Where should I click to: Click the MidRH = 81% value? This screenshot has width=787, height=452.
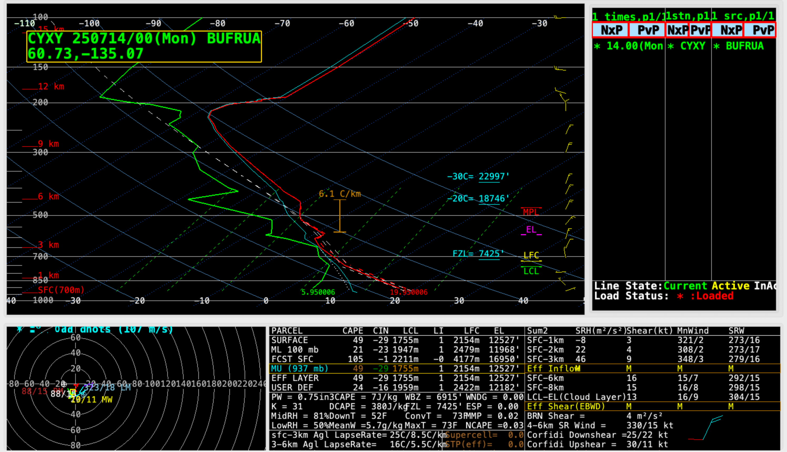tap(300, 416)
